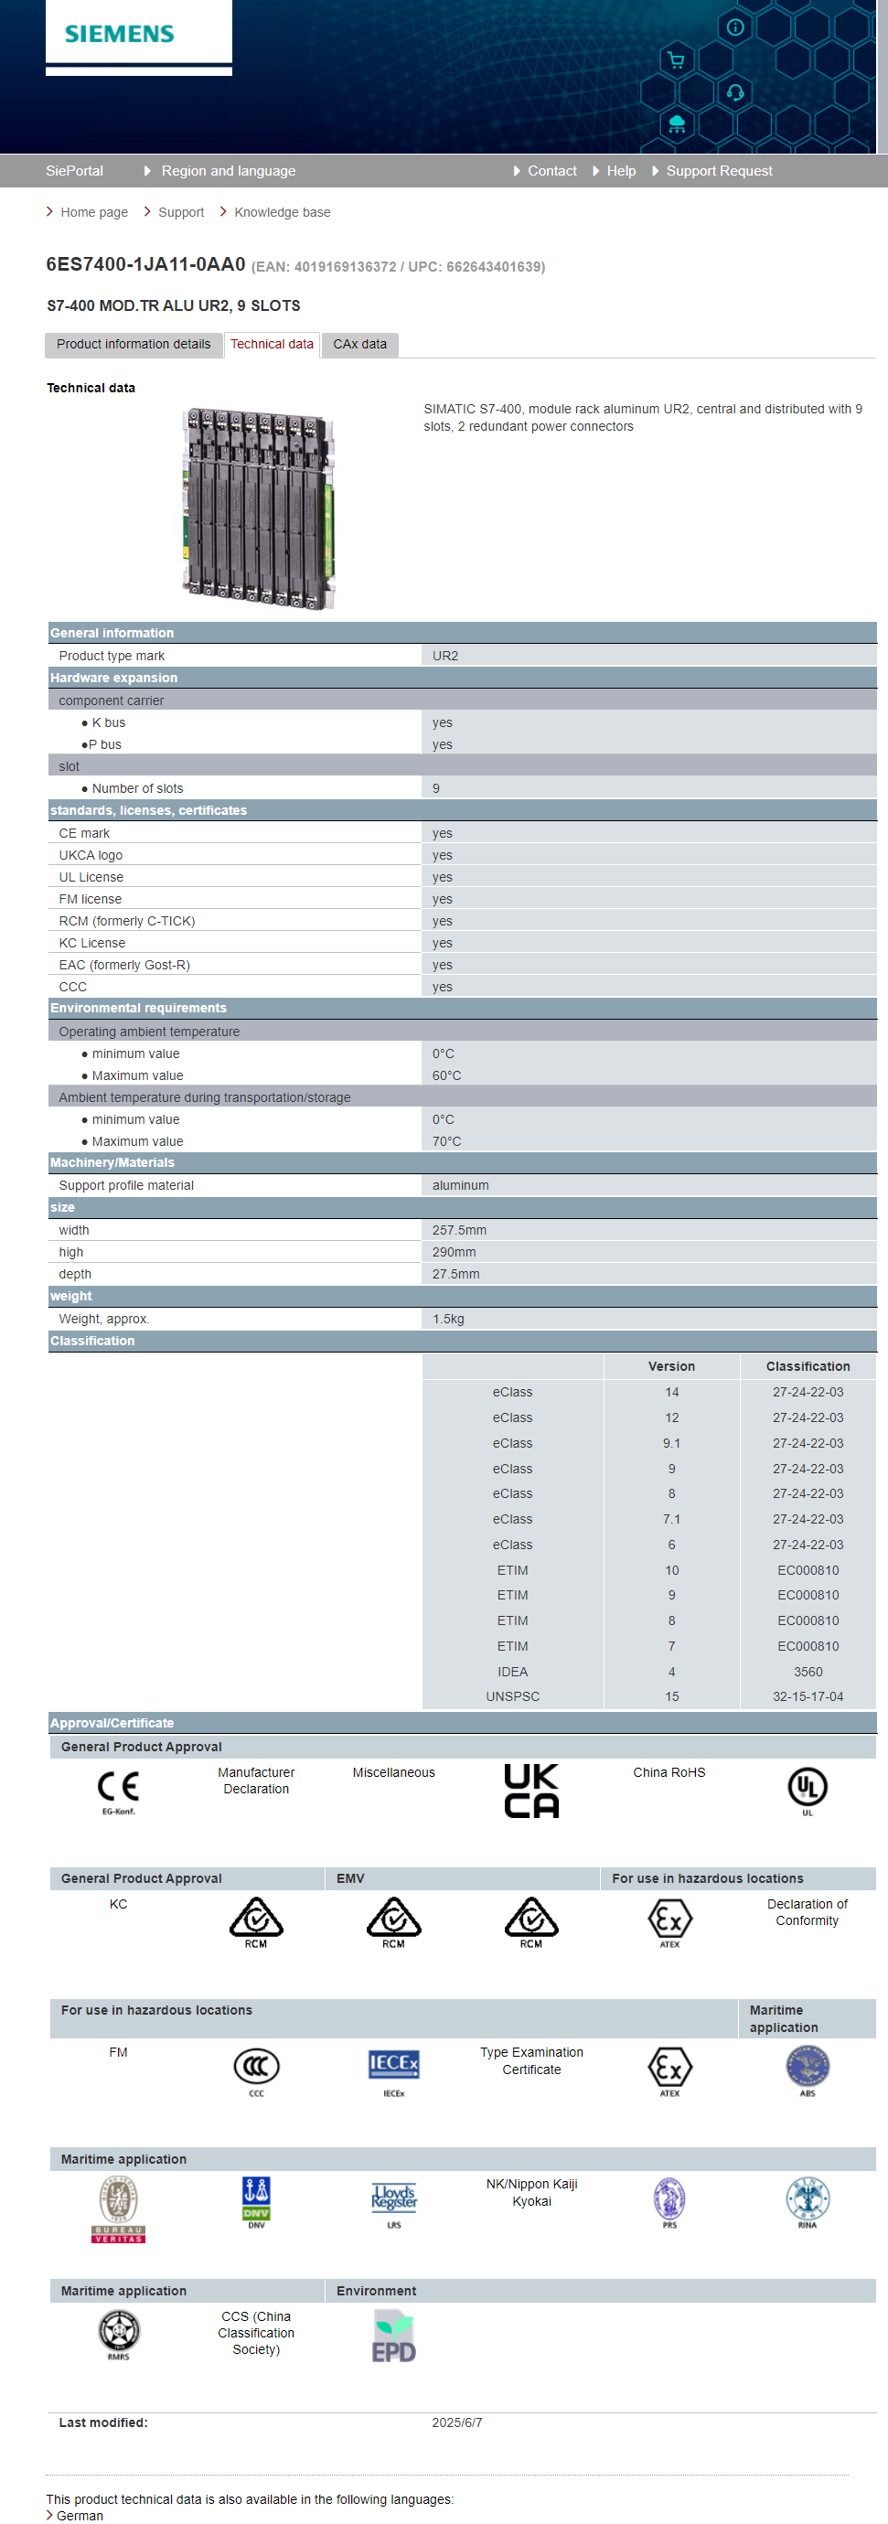Image resolution: width=888 pixels, height=2524 pixels.
Task: Click the Bureau Veritas logo
Action: tap(119, 2207)
